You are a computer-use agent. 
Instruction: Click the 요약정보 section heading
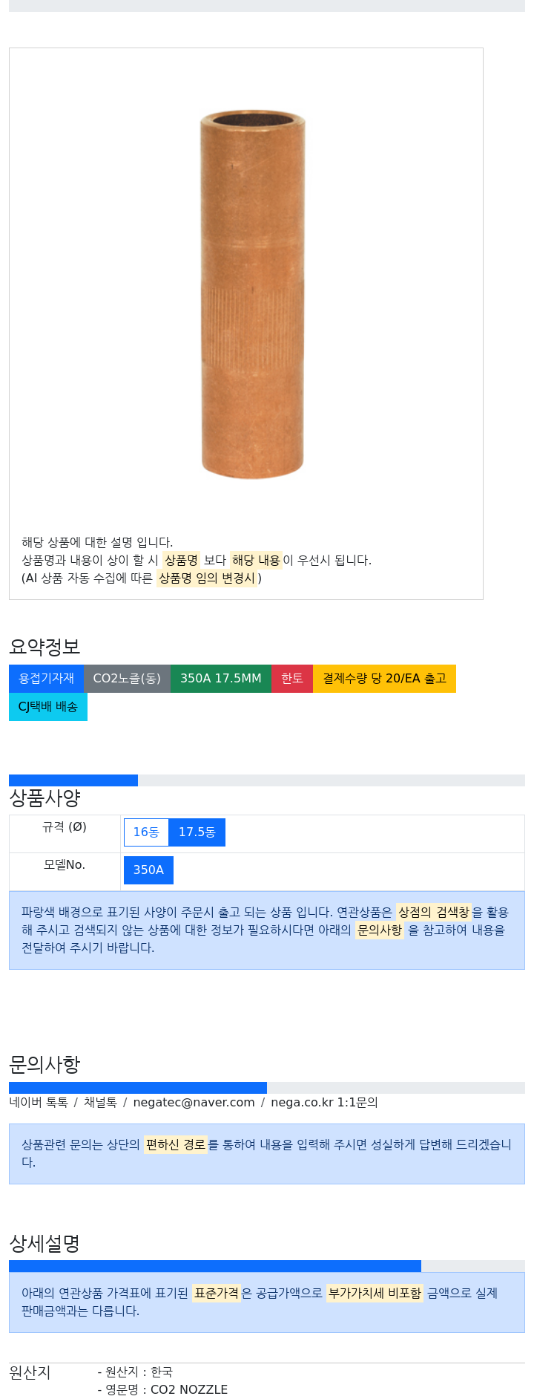coord(44,647)
